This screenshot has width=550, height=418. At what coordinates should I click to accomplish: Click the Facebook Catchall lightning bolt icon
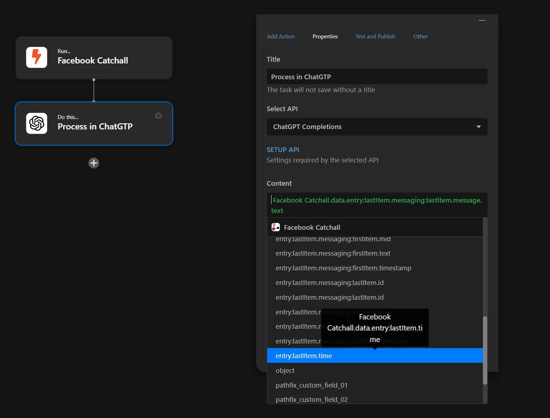pos(37,57)
